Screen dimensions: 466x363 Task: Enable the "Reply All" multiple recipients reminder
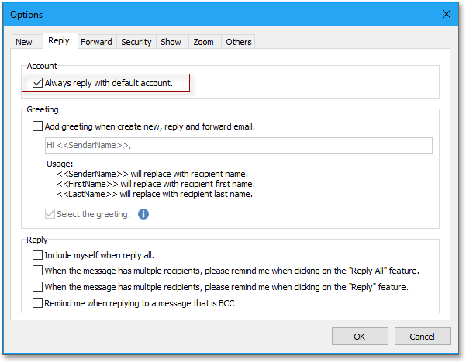point(37,271)
